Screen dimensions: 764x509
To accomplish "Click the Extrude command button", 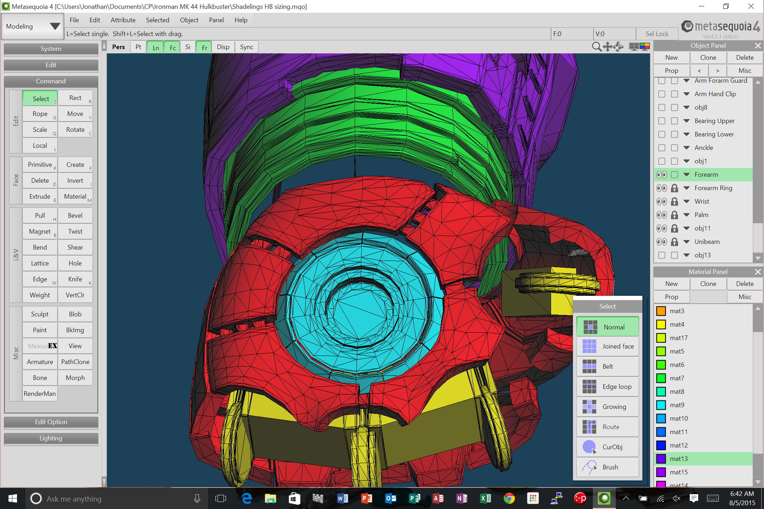I will [40, 197].
